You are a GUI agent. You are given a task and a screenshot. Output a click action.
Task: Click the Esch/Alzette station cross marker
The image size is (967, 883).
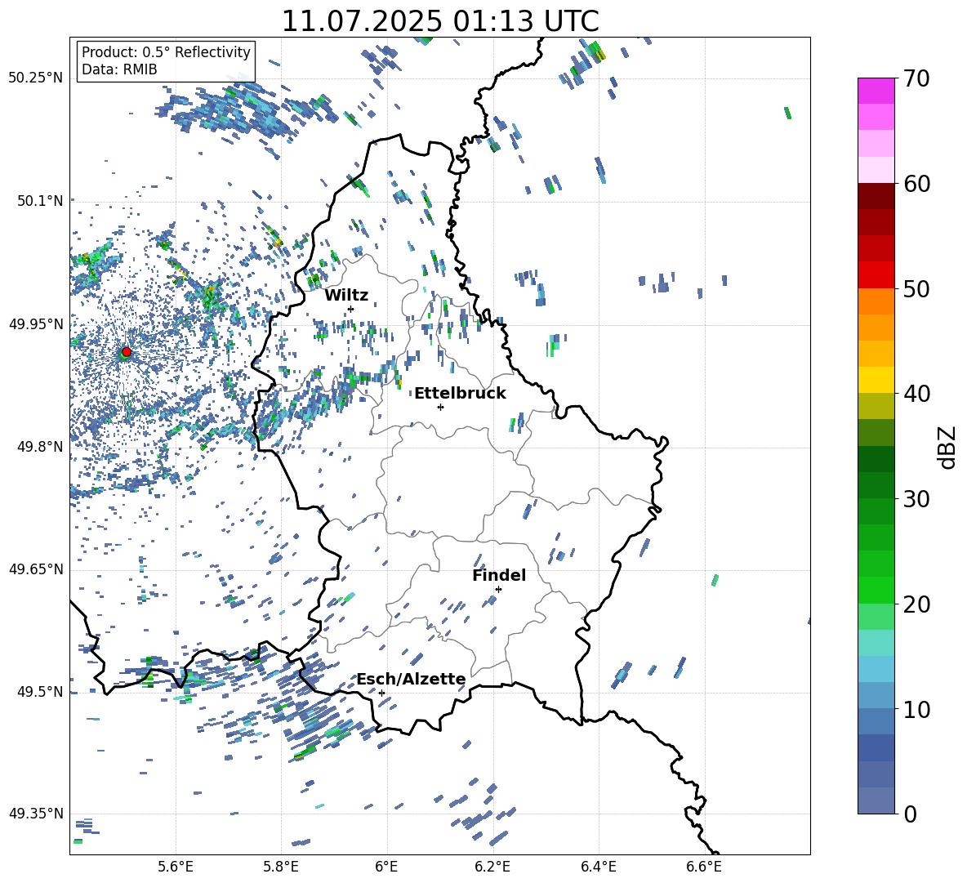[381, 693]
